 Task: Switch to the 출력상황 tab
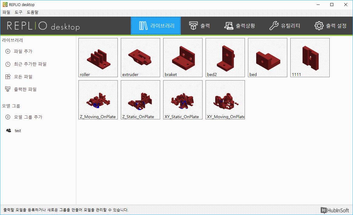(x=239, y=26)
